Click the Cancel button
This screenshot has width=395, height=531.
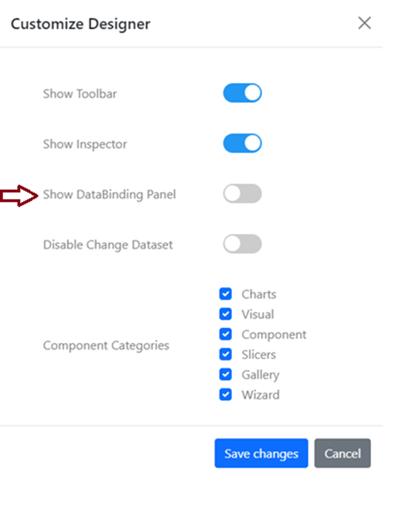pyautogui.click(x=342, y=453)
